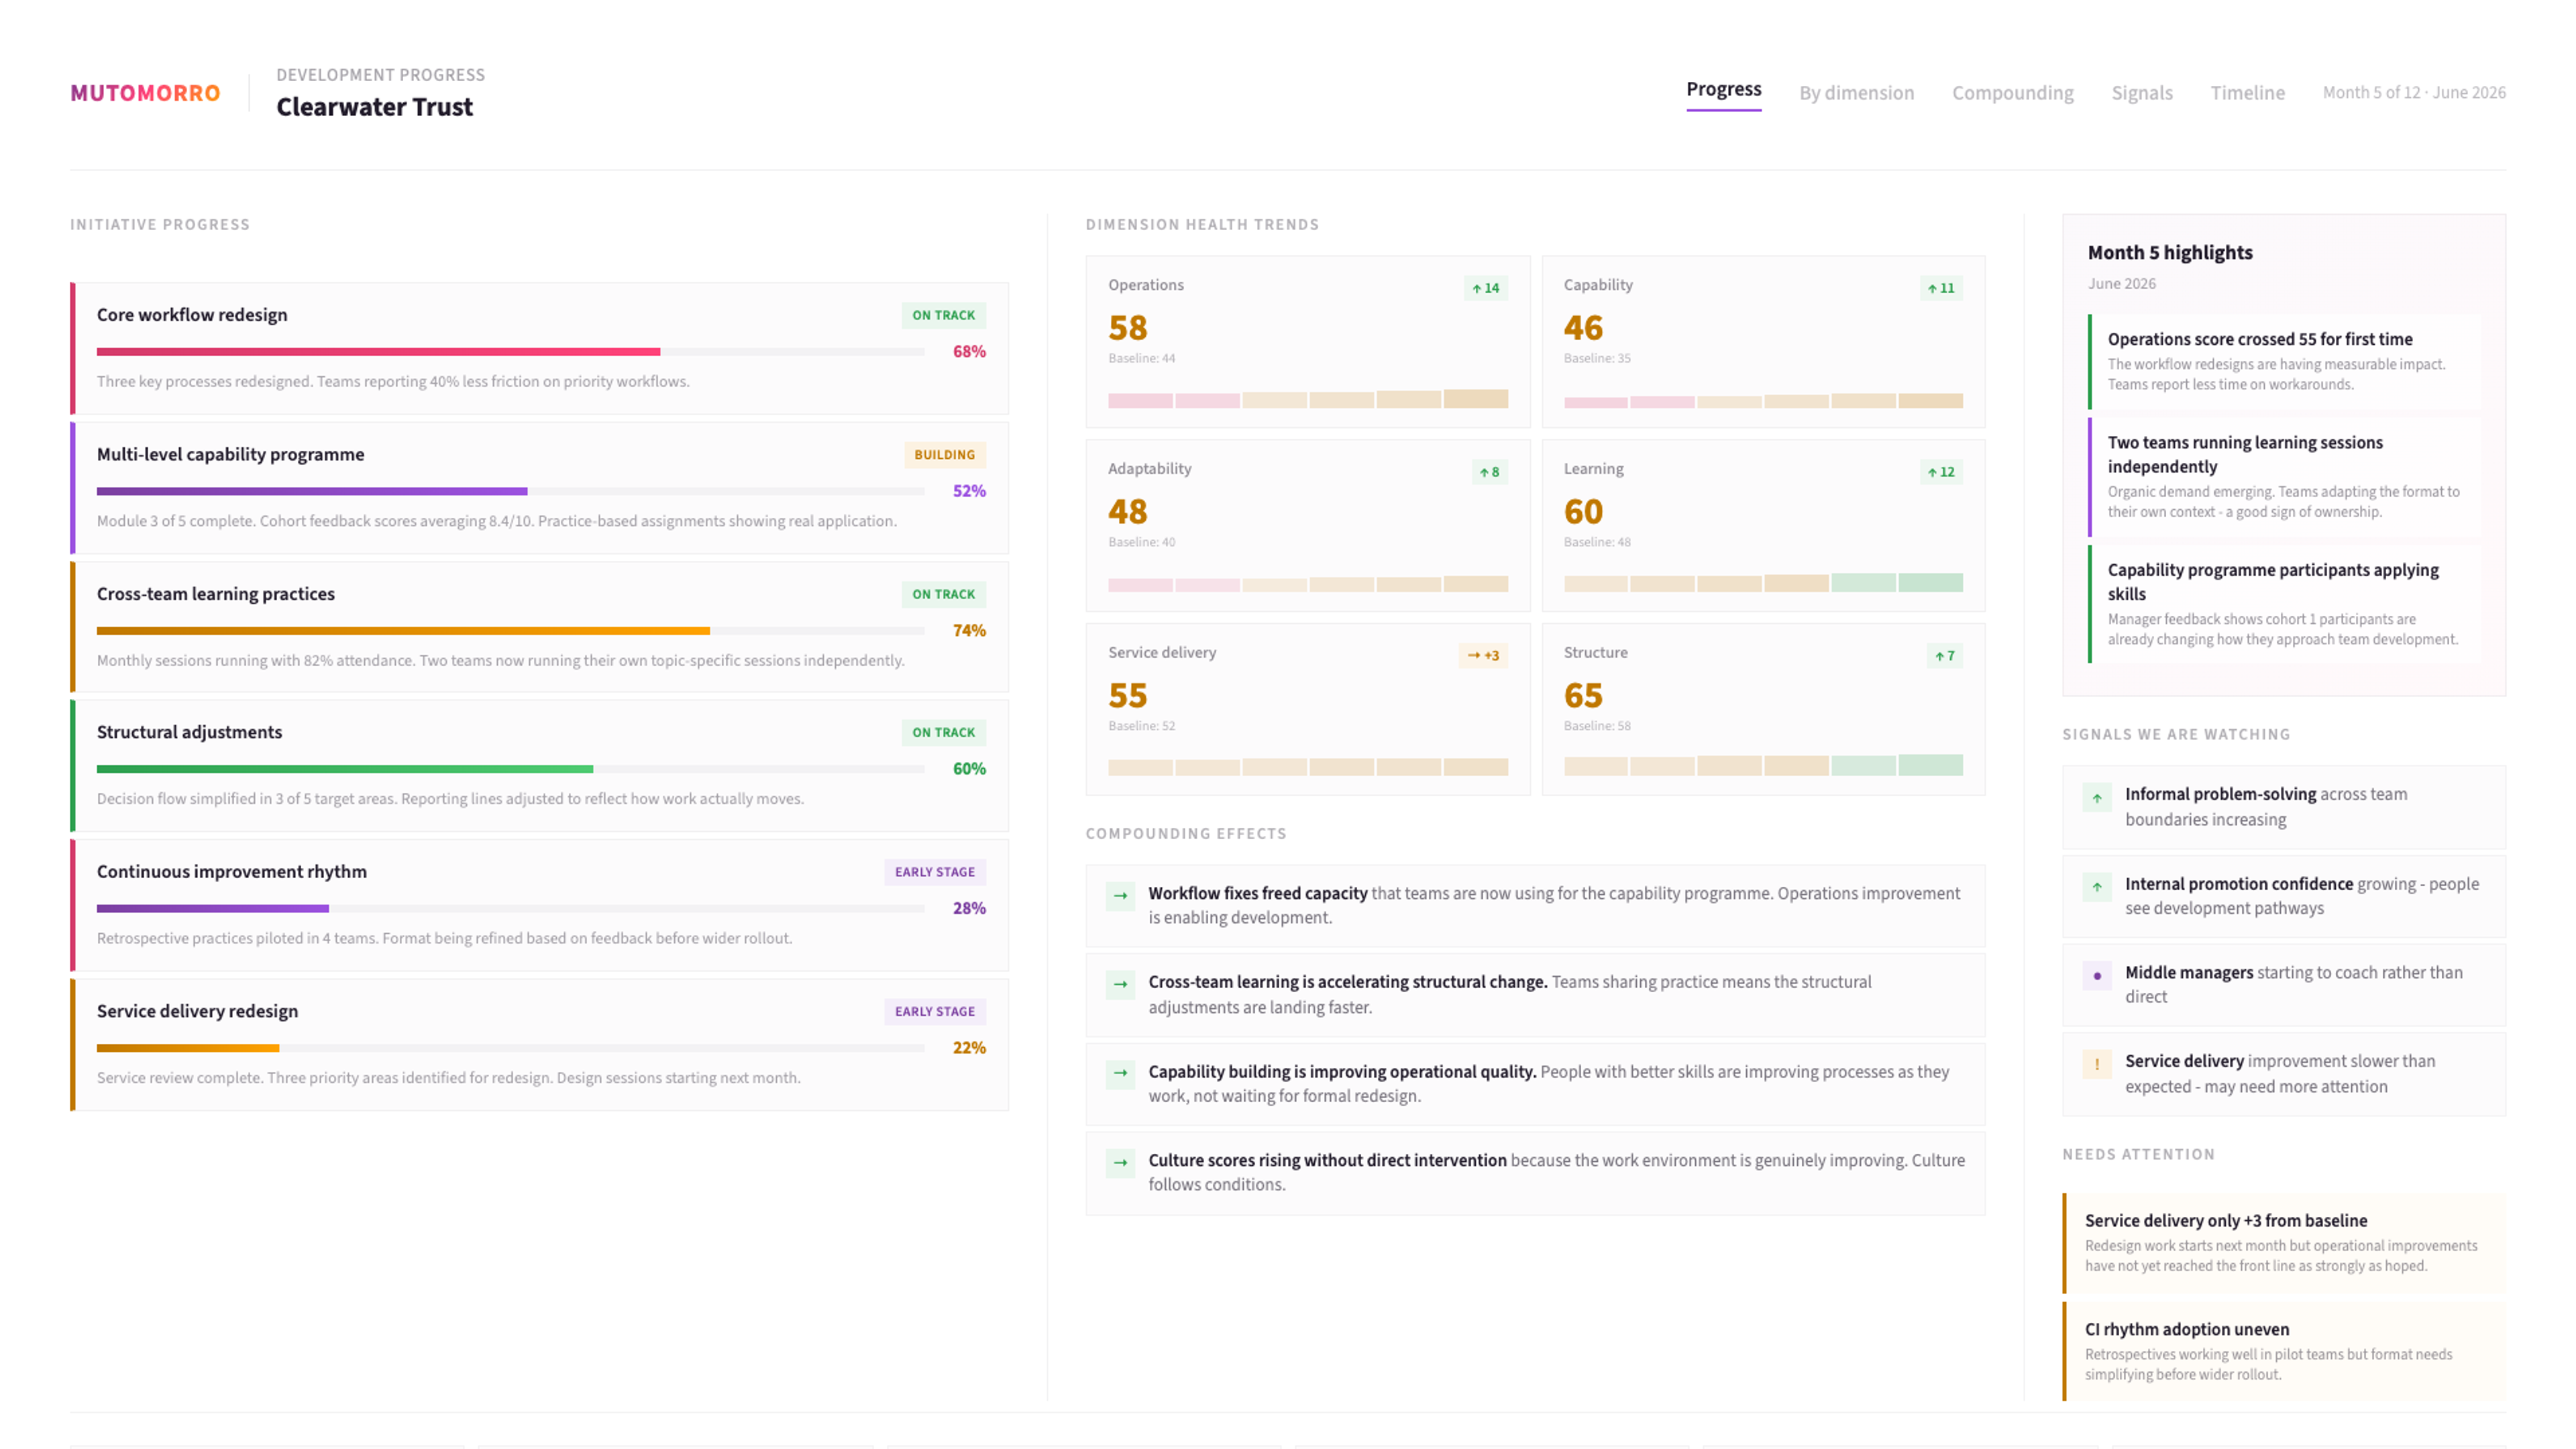Click the arrow icon next to Cross-team learning is accelerating
Viewport: 2576px width, 1449px height.
point(1120,984)
